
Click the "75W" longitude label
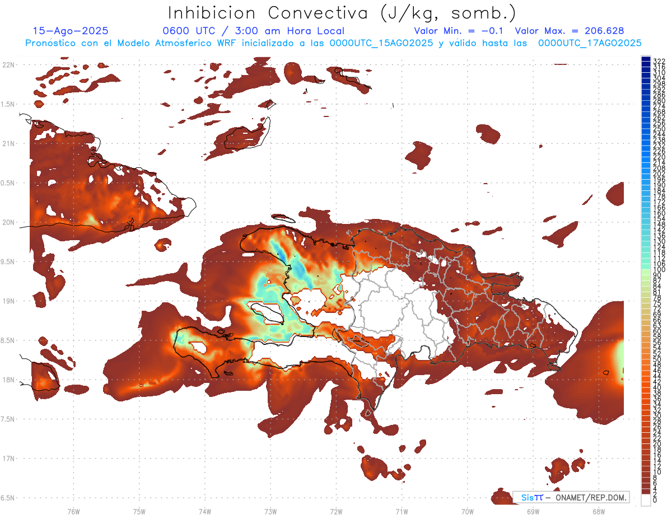click(139, 511)
